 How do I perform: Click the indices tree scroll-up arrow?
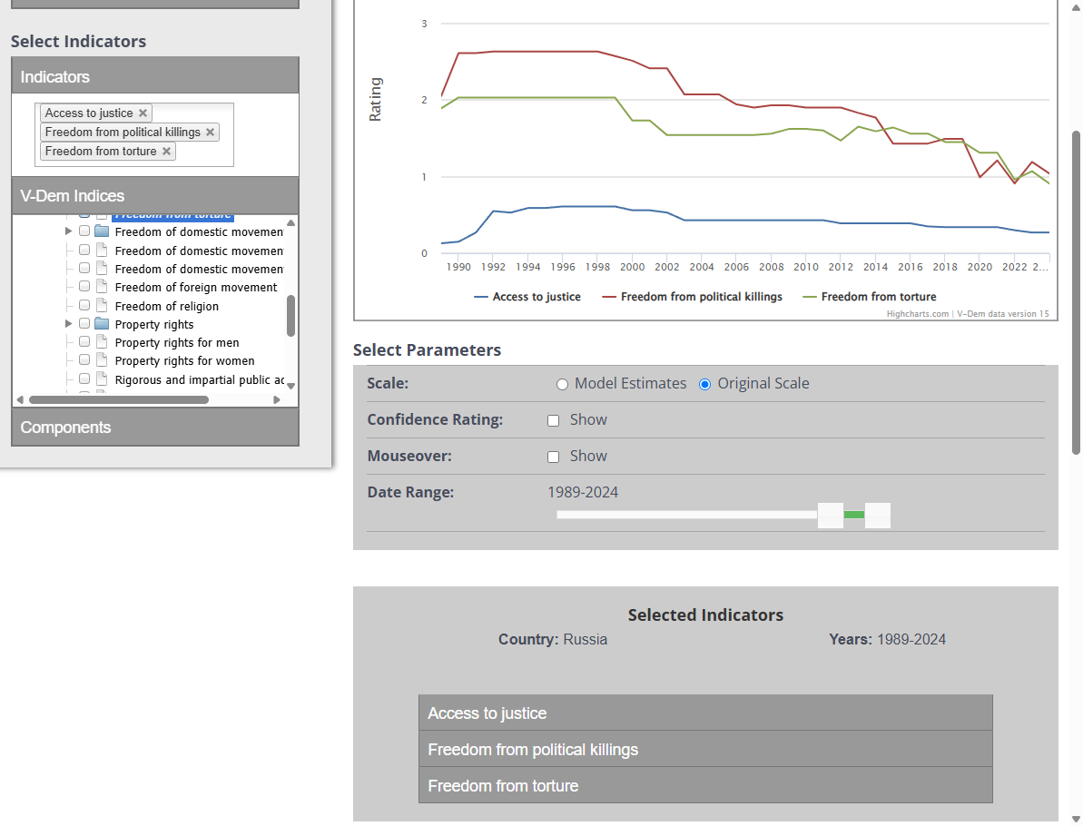point(290,222)
